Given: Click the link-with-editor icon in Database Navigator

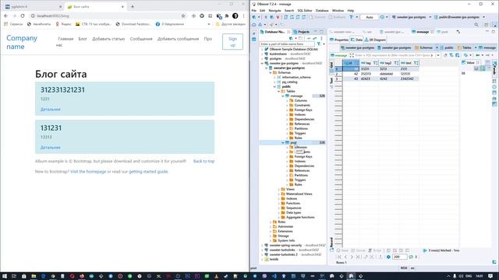Looking at the screenshot, I should pos(315,38).
